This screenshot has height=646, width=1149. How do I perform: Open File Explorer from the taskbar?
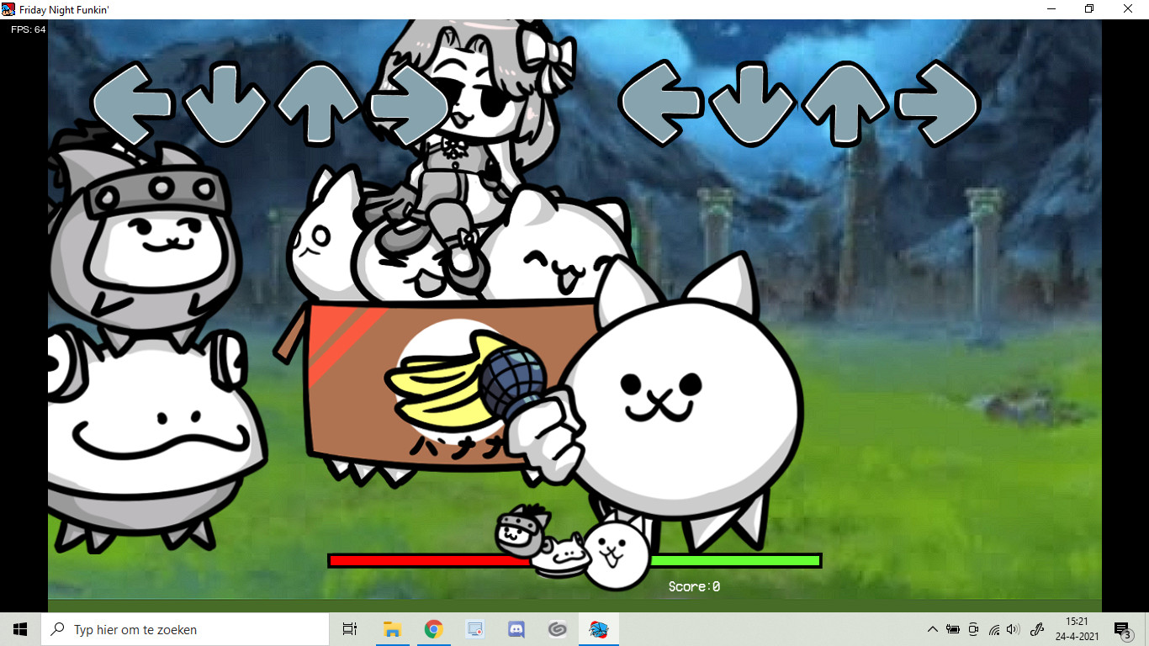click(x=392, y=629)
